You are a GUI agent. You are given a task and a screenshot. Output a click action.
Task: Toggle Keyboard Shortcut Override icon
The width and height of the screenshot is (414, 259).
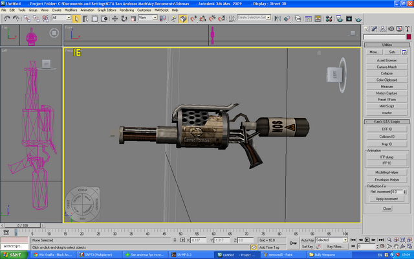pos(182,19)
